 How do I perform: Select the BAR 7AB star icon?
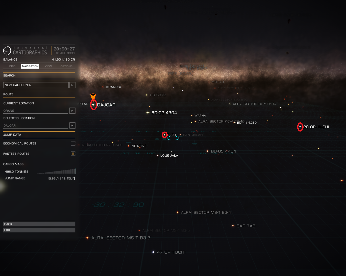(233, 226)
